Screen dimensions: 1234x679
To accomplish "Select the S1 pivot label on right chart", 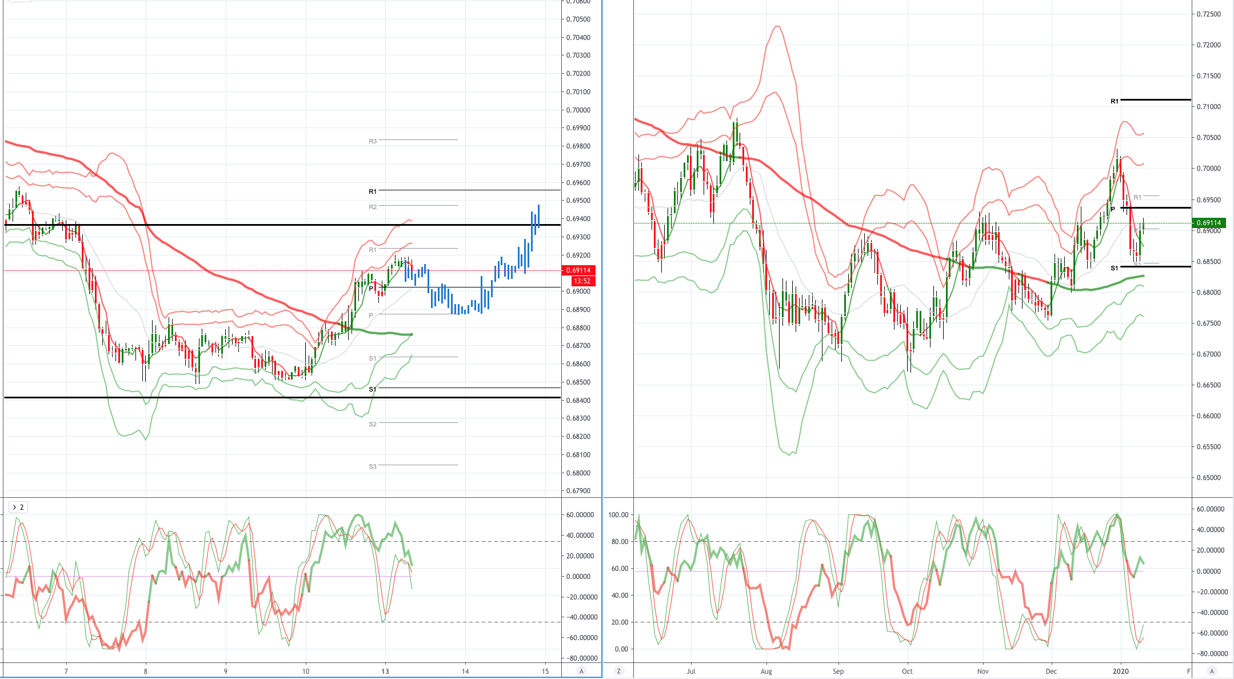I will click(x=1115, y=268).
